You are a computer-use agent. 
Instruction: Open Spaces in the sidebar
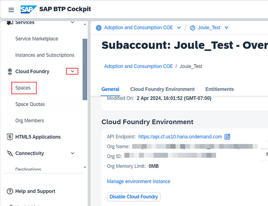(x=23, y=88)
